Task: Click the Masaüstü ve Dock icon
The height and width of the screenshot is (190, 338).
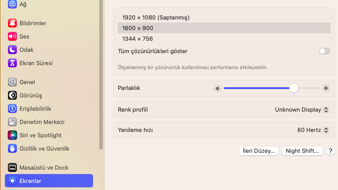Action: click(12, 167)
